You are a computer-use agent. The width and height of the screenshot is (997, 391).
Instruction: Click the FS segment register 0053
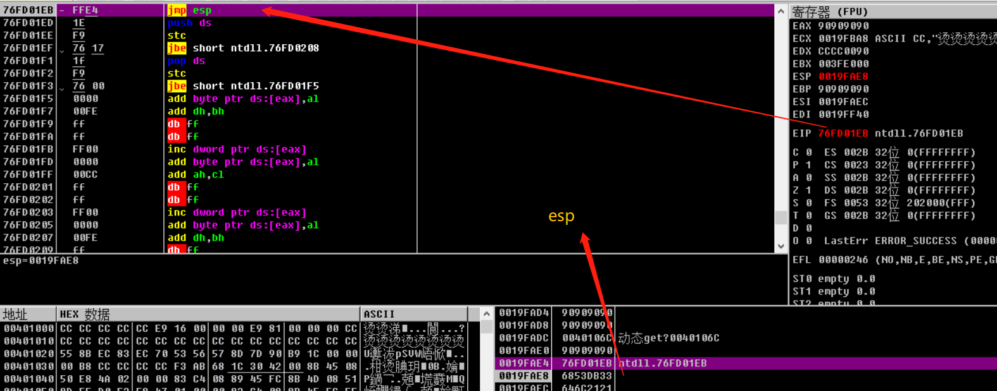pos(856,203)
